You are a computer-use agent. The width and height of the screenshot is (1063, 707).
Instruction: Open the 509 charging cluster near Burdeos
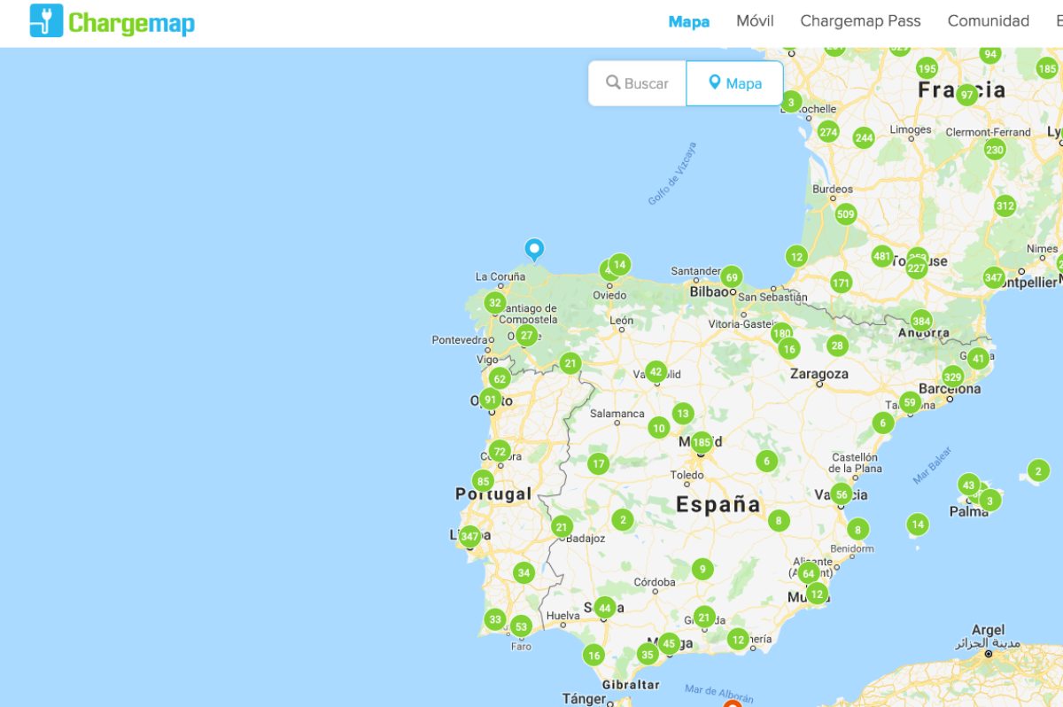pos(845,214)
